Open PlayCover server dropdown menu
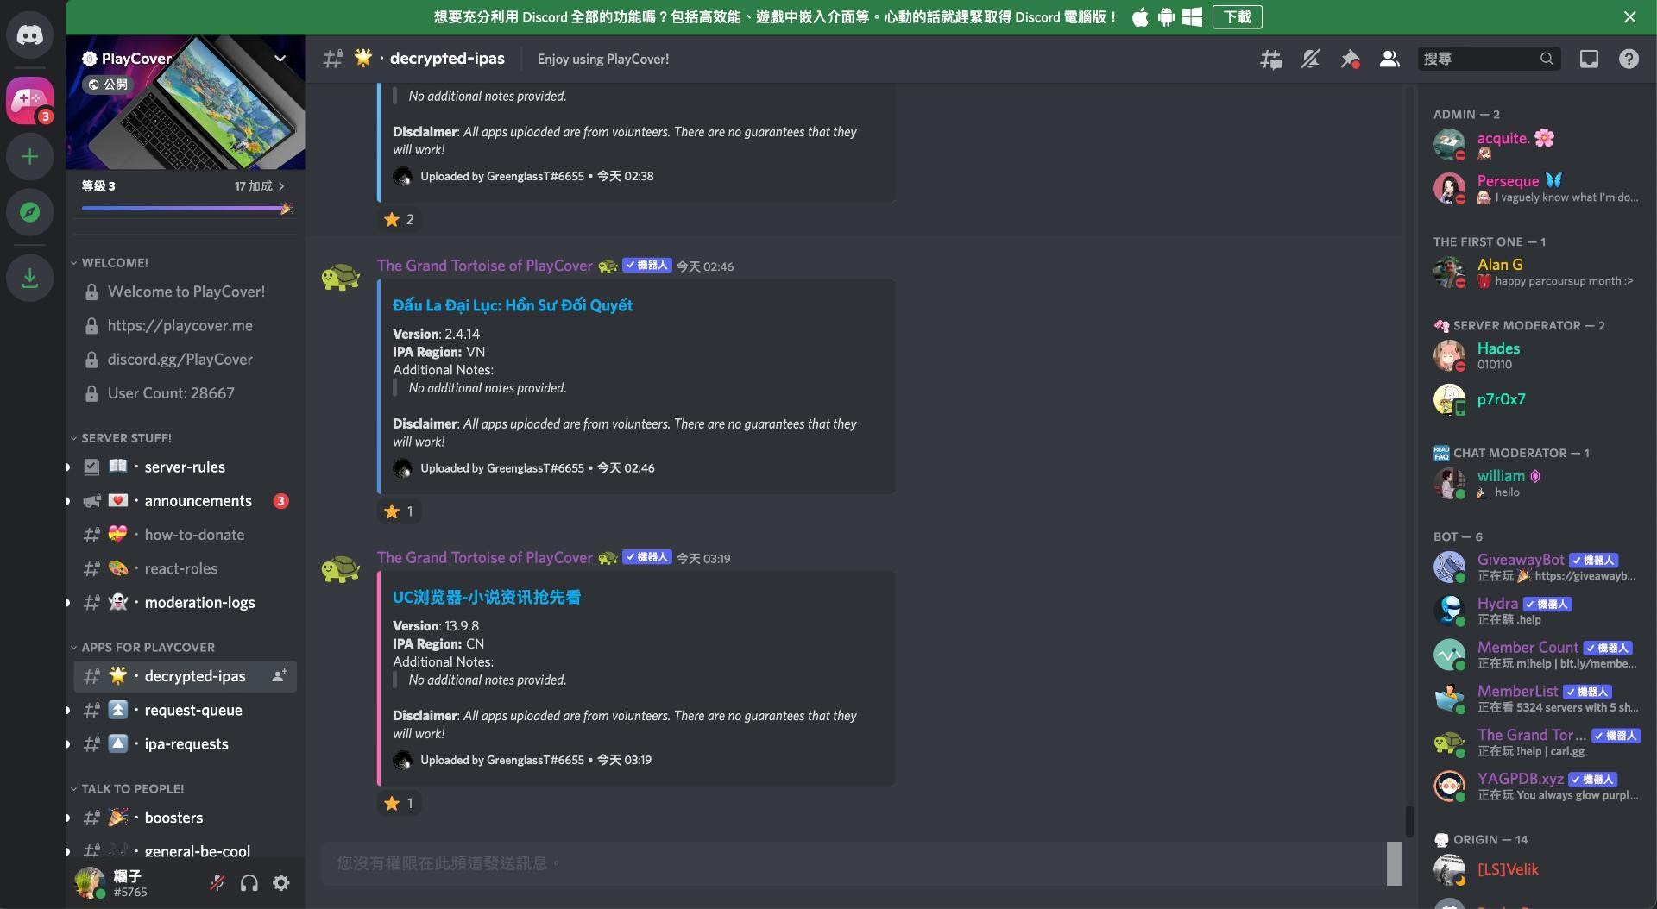 coord(280,59)
